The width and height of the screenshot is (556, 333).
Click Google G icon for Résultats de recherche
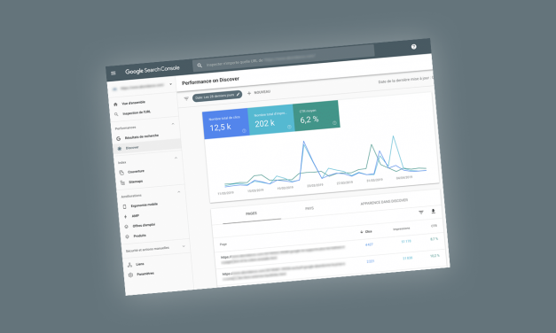(119, 138)
